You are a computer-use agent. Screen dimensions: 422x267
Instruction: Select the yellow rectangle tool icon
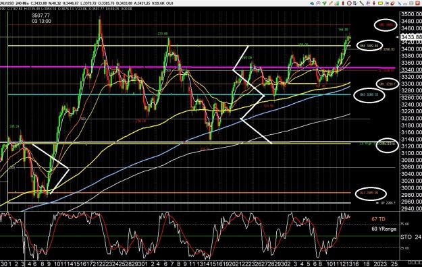point(380,3)
